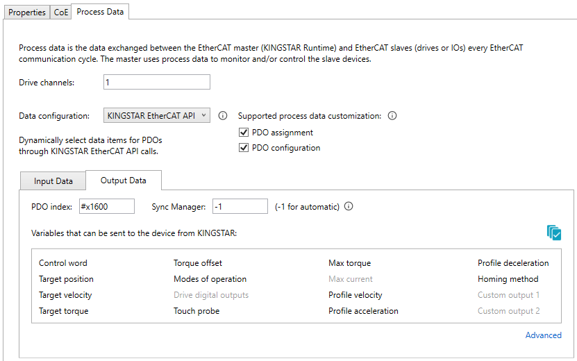Click the select-all variables icon

click(x=553, y=233)
